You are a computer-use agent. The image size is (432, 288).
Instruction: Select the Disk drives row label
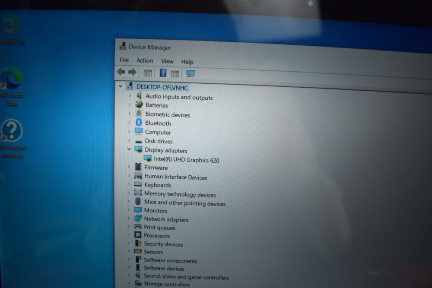pyautogui.click(x=159, y=141)
